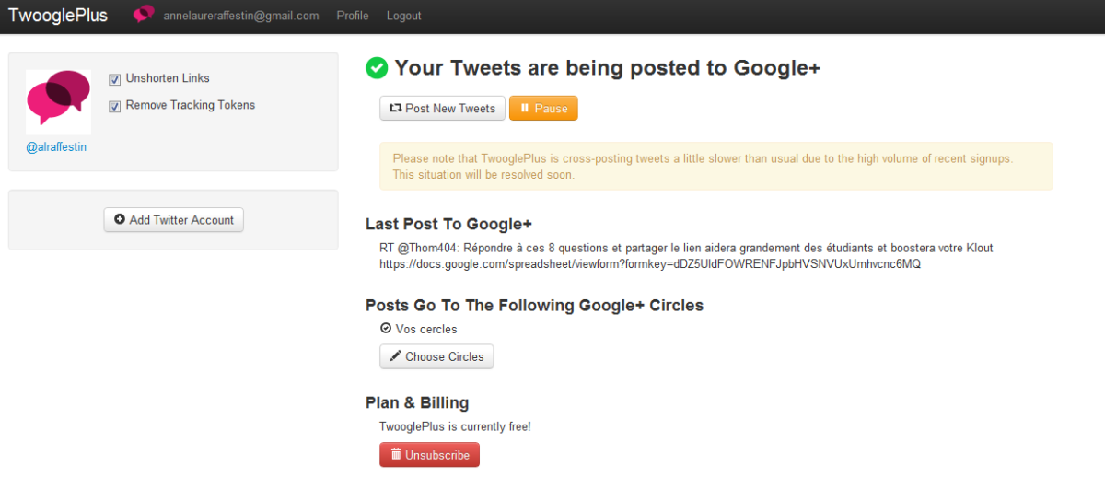Click the annelaureraffestin@gmail.com account email
This screenshot has height=477, width=1105.
tap(241, 16)
